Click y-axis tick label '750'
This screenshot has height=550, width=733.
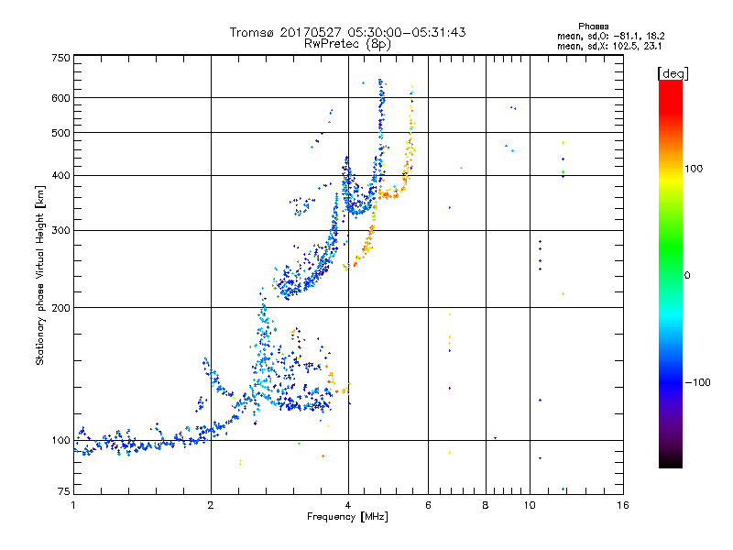point(61,58)
